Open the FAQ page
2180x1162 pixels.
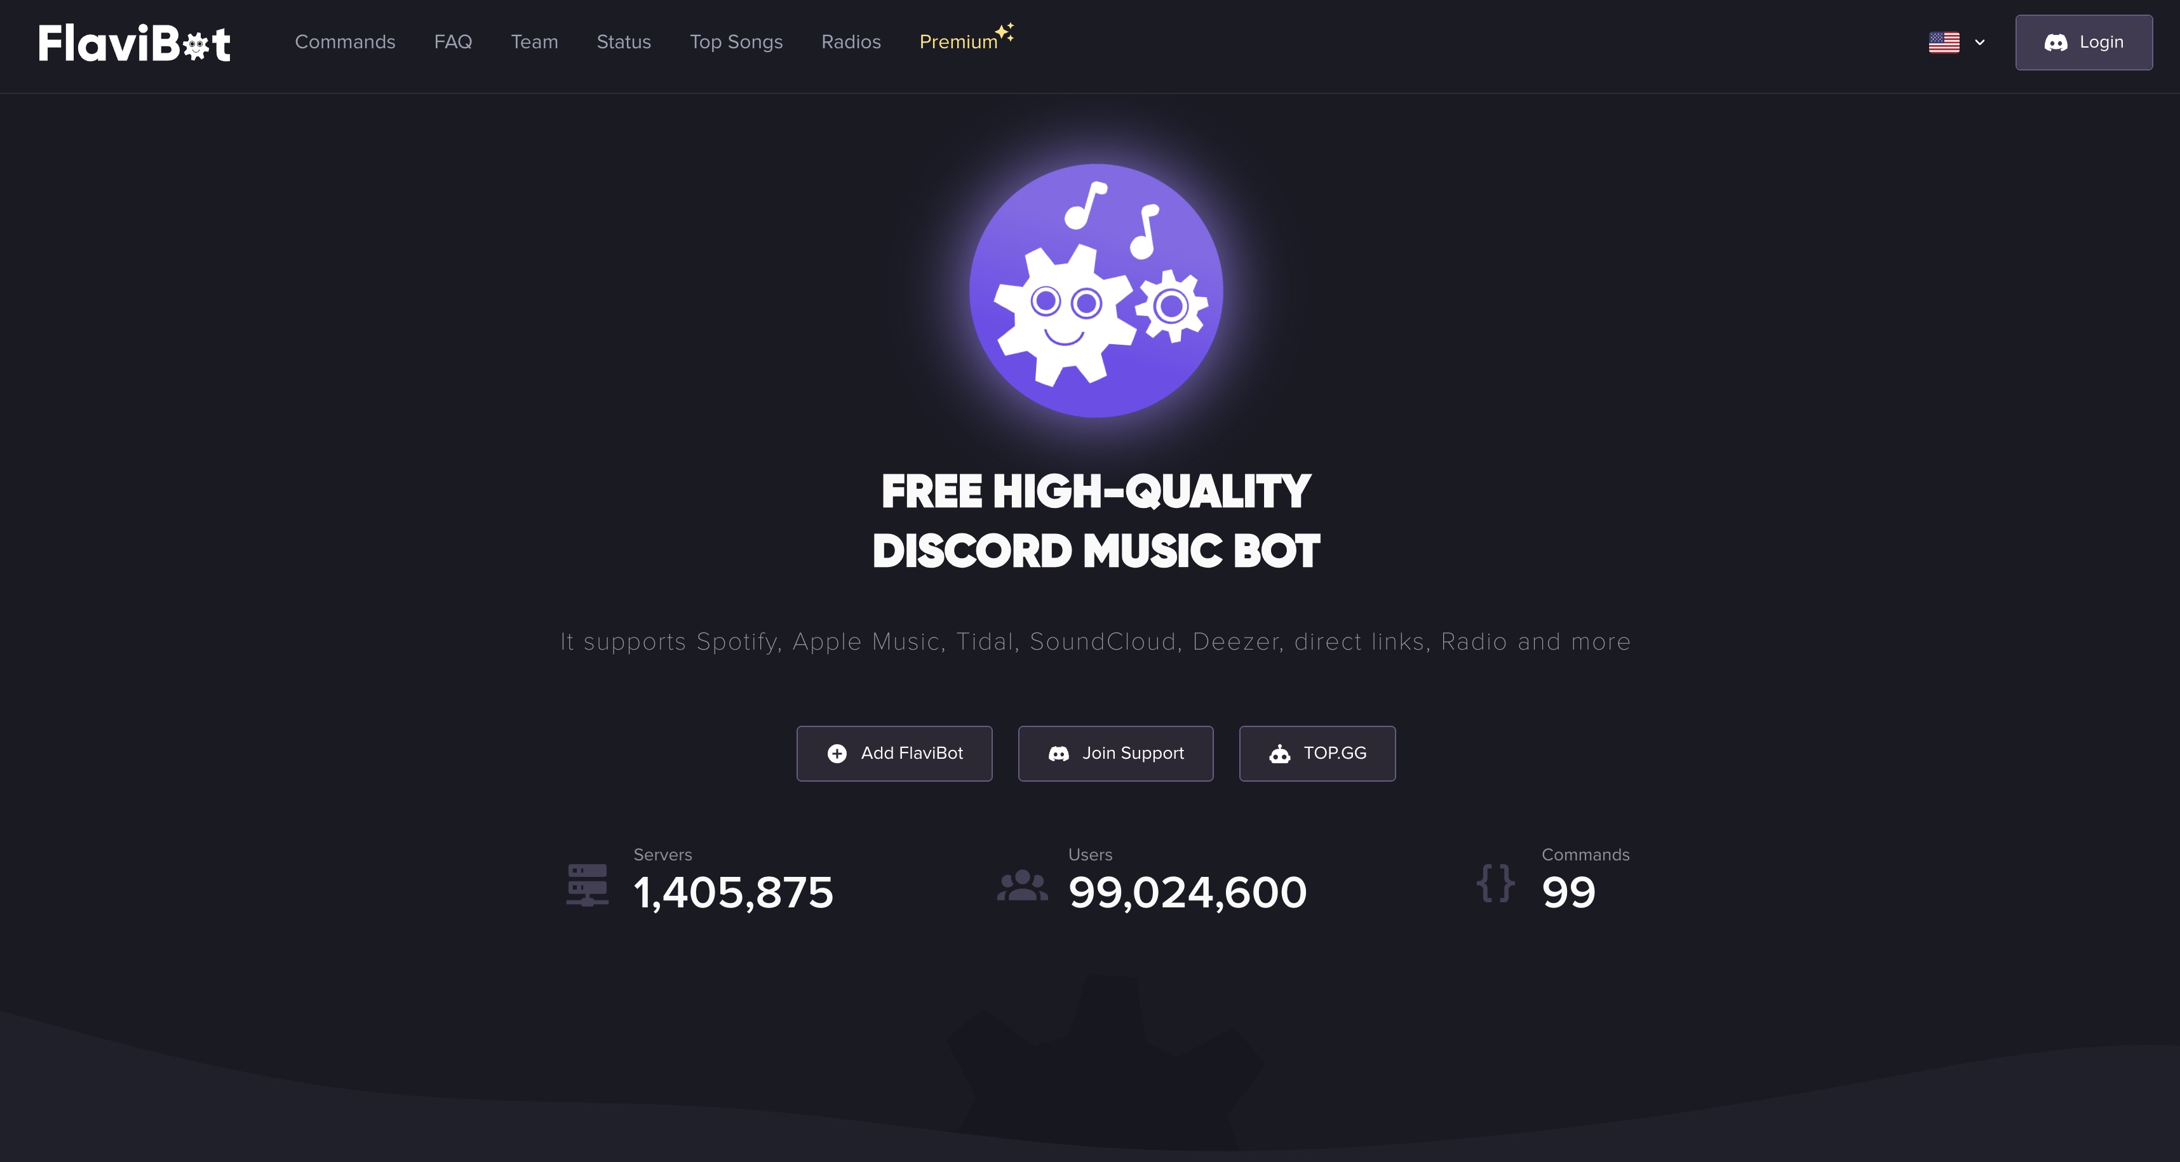(x=453, y=43)
